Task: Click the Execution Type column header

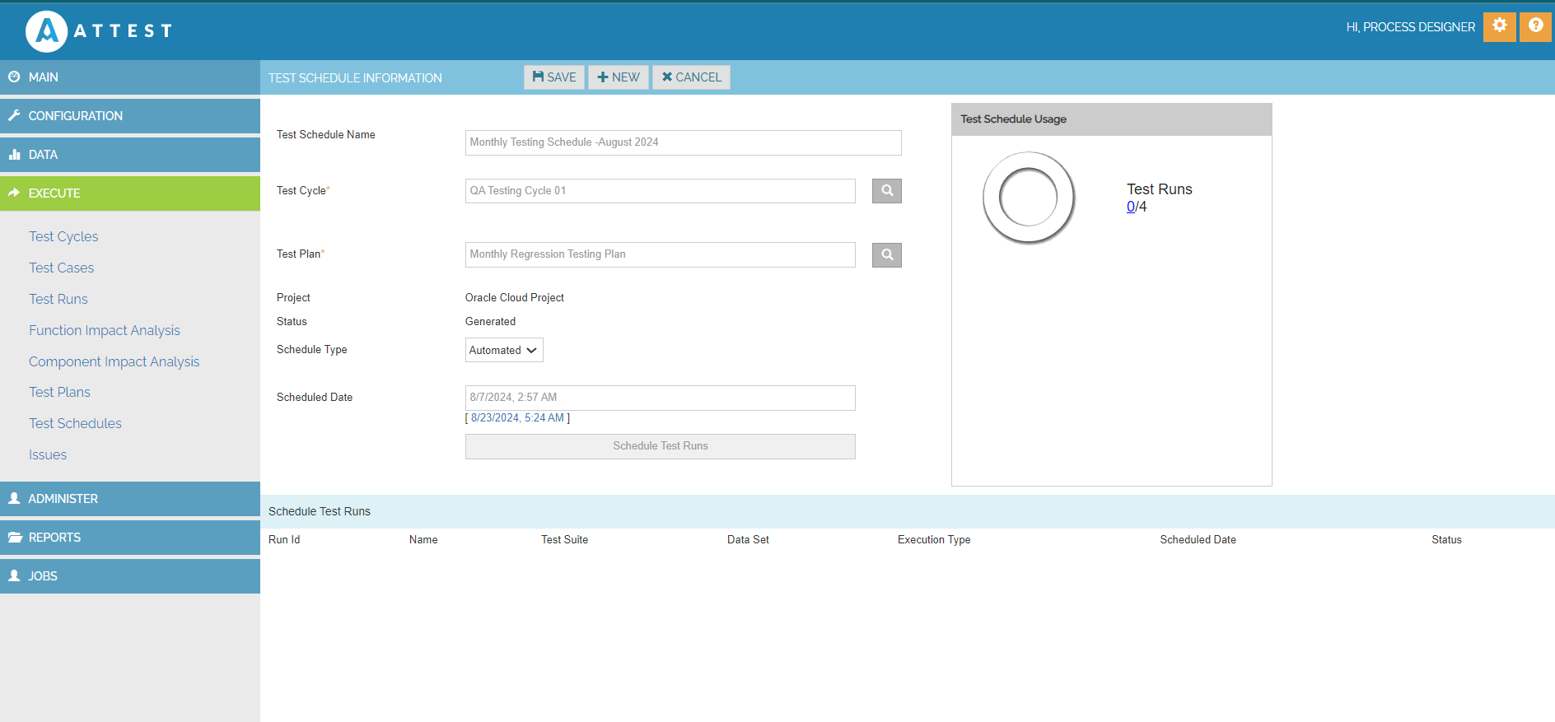Action: pyautogui.click(x=934, y=540)
